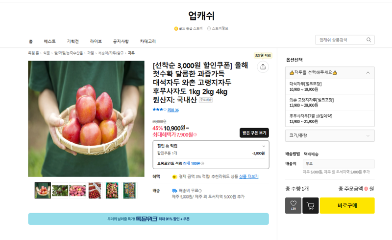Open the 리뷰 36 link
This screenshot has width=392, height=240.
[x=173, y=110]
